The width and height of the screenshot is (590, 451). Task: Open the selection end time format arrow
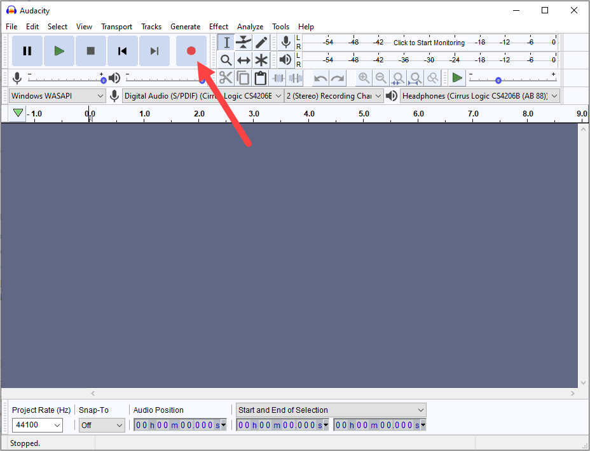[423, 425]
